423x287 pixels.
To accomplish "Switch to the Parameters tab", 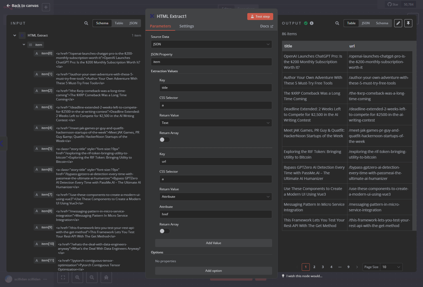I will click(160, 26).
